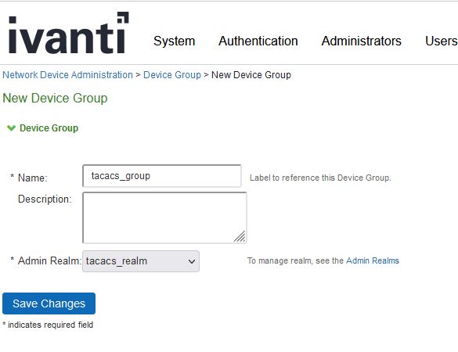Click the Admin Realm field label

(49, 260)
